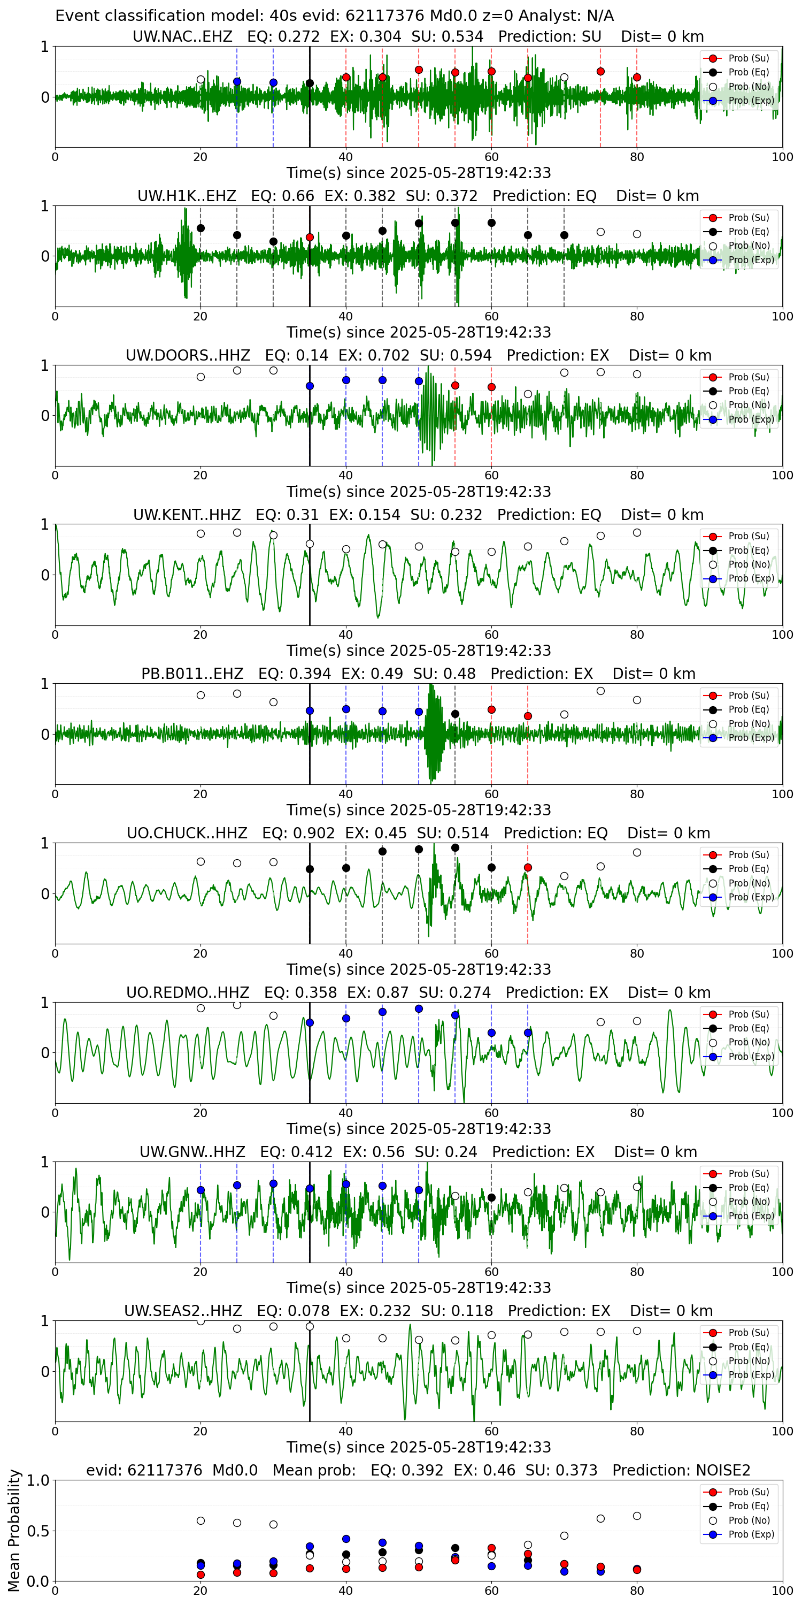Image resolution: width=802 pixels, height=1605 pixels.
Task: Click the blue Exp marker at 50 s in UO.REDMO panel
Action: [x=419, y=1008]
